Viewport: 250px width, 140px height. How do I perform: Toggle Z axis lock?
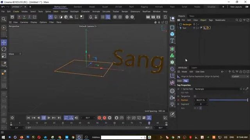(x=29, y=17)
